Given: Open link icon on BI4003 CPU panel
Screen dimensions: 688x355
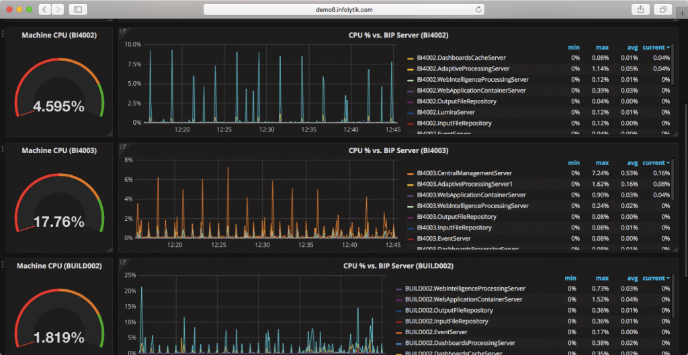Looking at the screenshot, I should (x=123, y=147).
